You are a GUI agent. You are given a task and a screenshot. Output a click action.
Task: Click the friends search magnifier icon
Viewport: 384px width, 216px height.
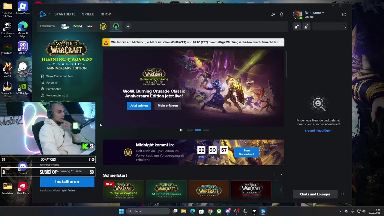[x=344, y=26]
